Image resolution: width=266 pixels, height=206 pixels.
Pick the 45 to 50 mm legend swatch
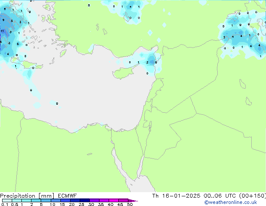[123, 201]
